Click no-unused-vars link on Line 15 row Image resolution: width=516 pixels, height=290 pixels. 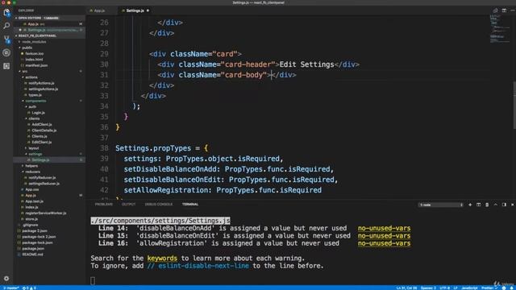384,236
